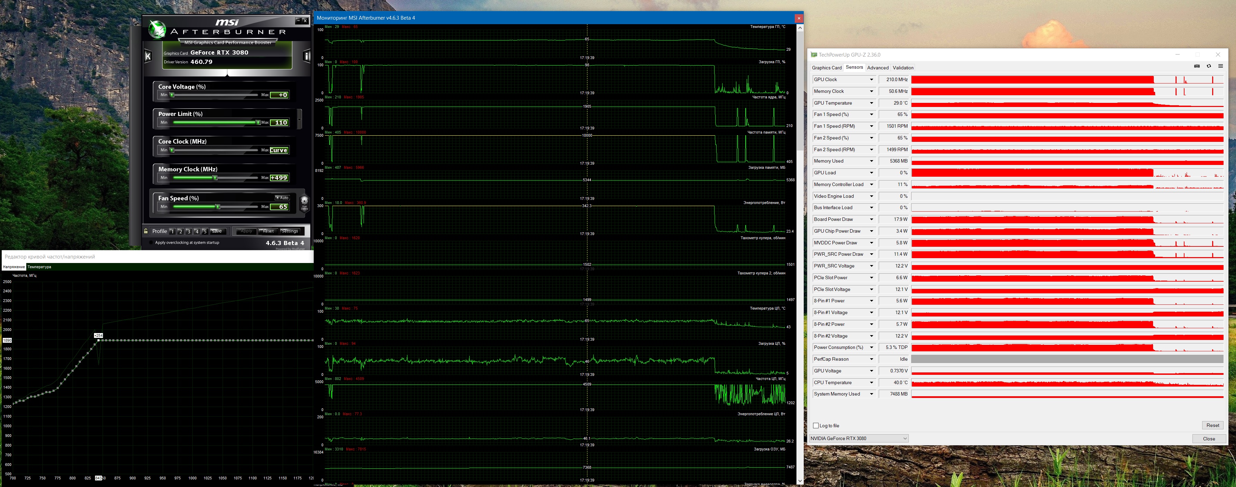Click the GPU-Z Reset button
Viewport: 1236px width, 487px height.
[x=1213, y=425]
